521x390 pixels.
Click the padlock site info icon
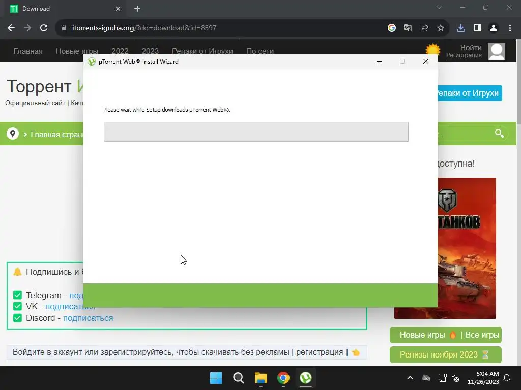click(64, 28)
